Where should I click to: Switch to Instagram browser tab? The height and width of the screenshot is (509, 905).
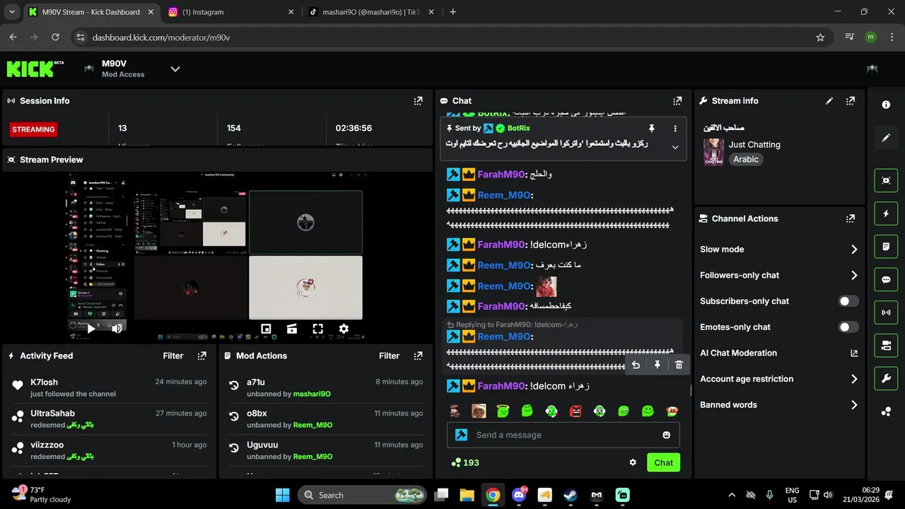pyautogui.click(x=231, y=12)
